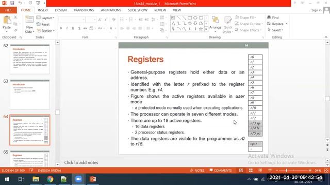Screen dimensions: 330x185
Task: Switch to Normal view in status bar
Action: point(241,170)
